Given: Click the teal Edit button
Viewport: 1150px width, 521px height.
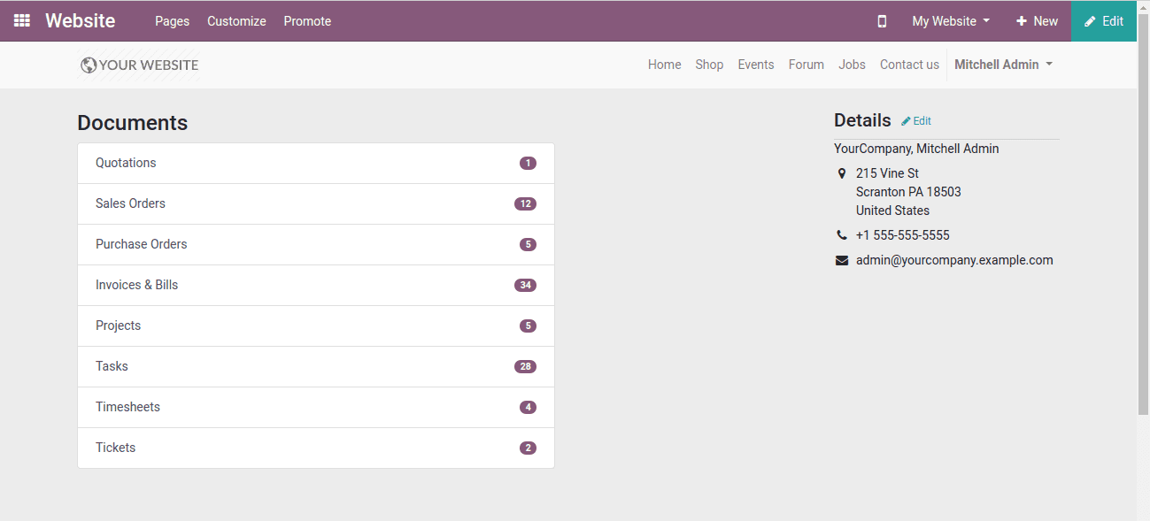Looking at the screenshot, I should (1104, 21).
